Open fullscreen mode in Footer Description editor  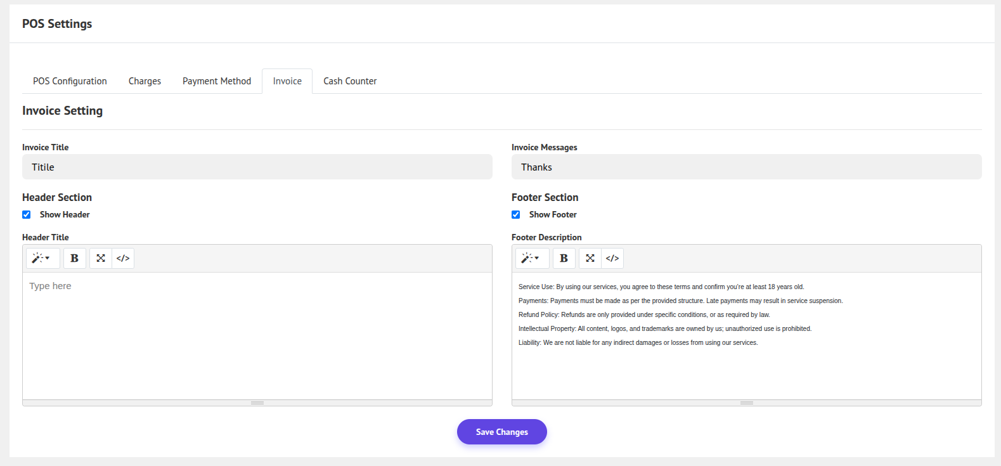[x=590, y=258]
